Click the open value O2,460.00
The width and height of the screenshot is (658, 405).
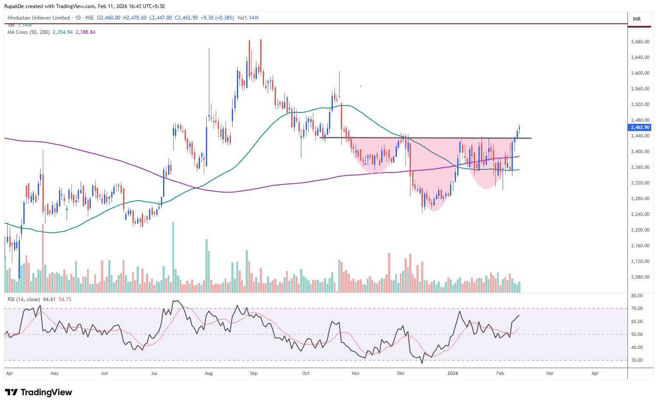coord(109,18)
